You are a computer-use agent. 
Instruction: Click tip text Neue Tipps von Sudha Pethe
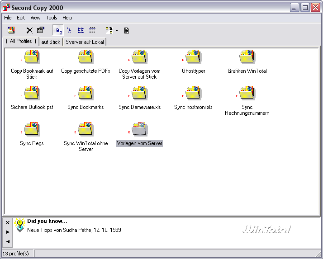pyautogui.click(x=74, y=230)
